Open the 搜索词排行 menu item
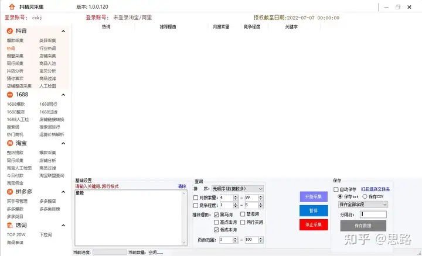422x256 pixels. [x=49, y=127]
